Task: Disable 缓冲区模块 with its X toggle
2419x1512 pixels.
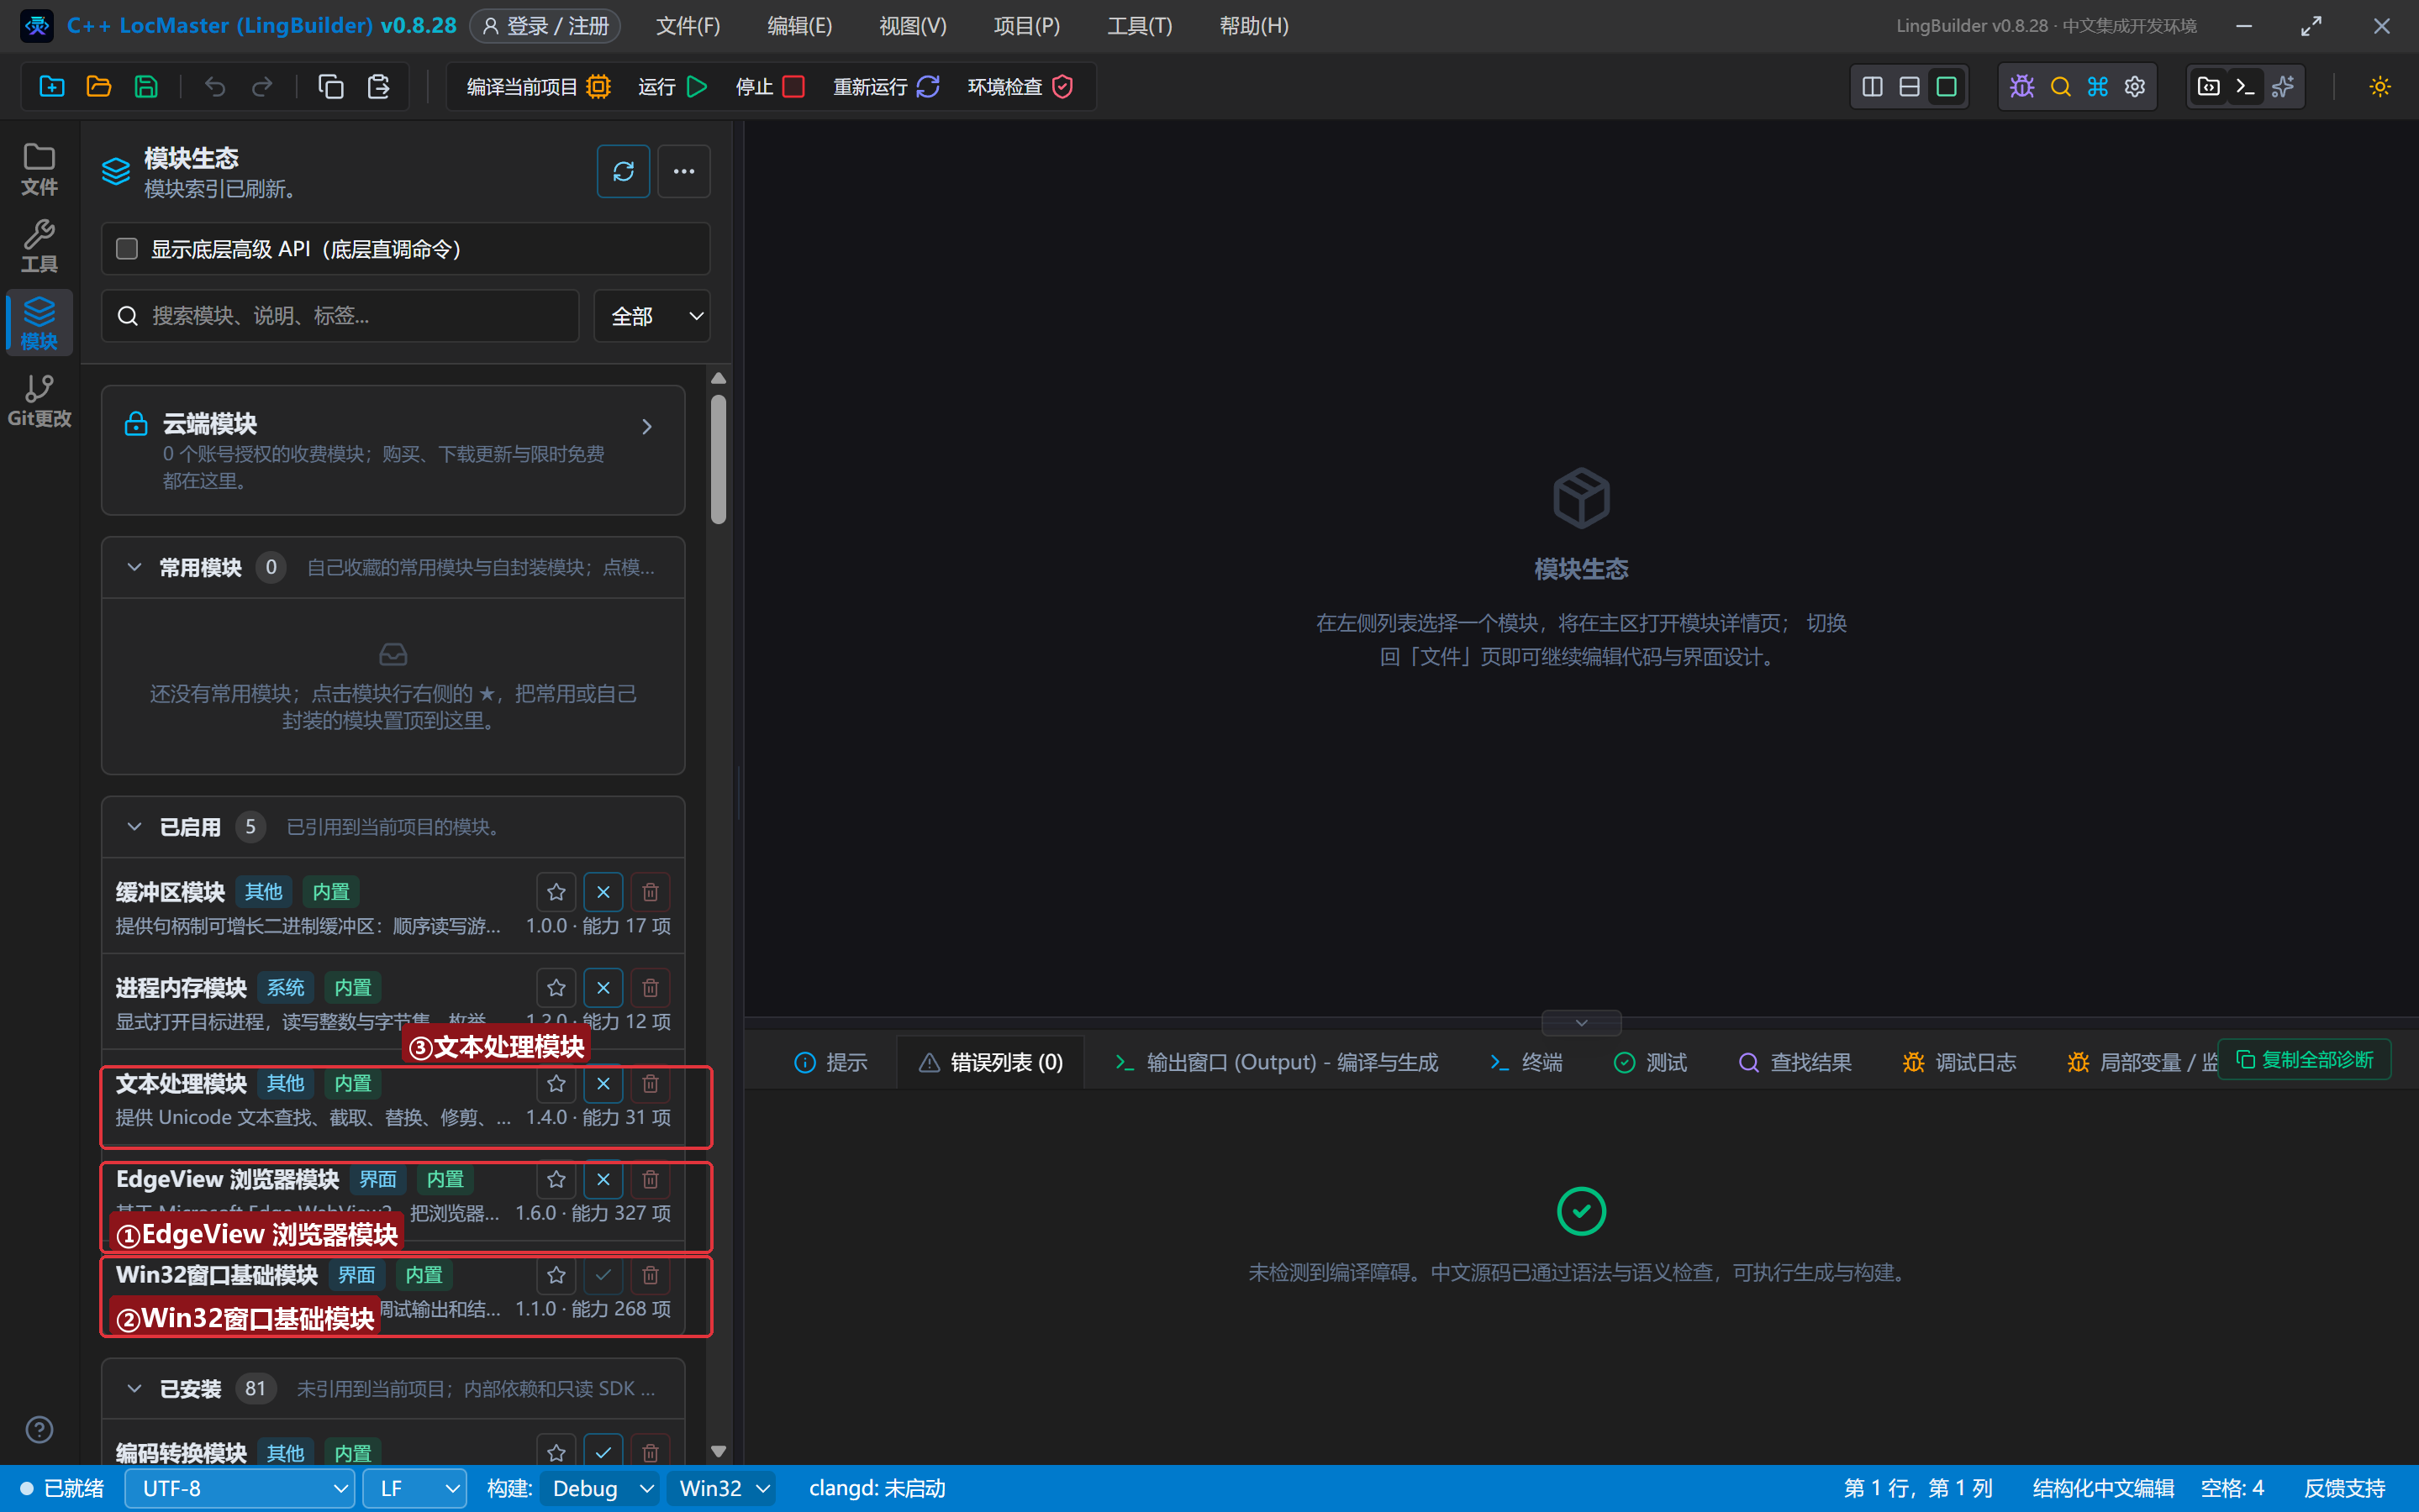Action: (x=603, y=892)
